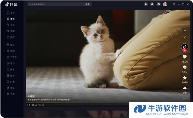Screen dimensions: 193x118
Task: Click the 搜索 search button
Action: click(x=87, y=4)
